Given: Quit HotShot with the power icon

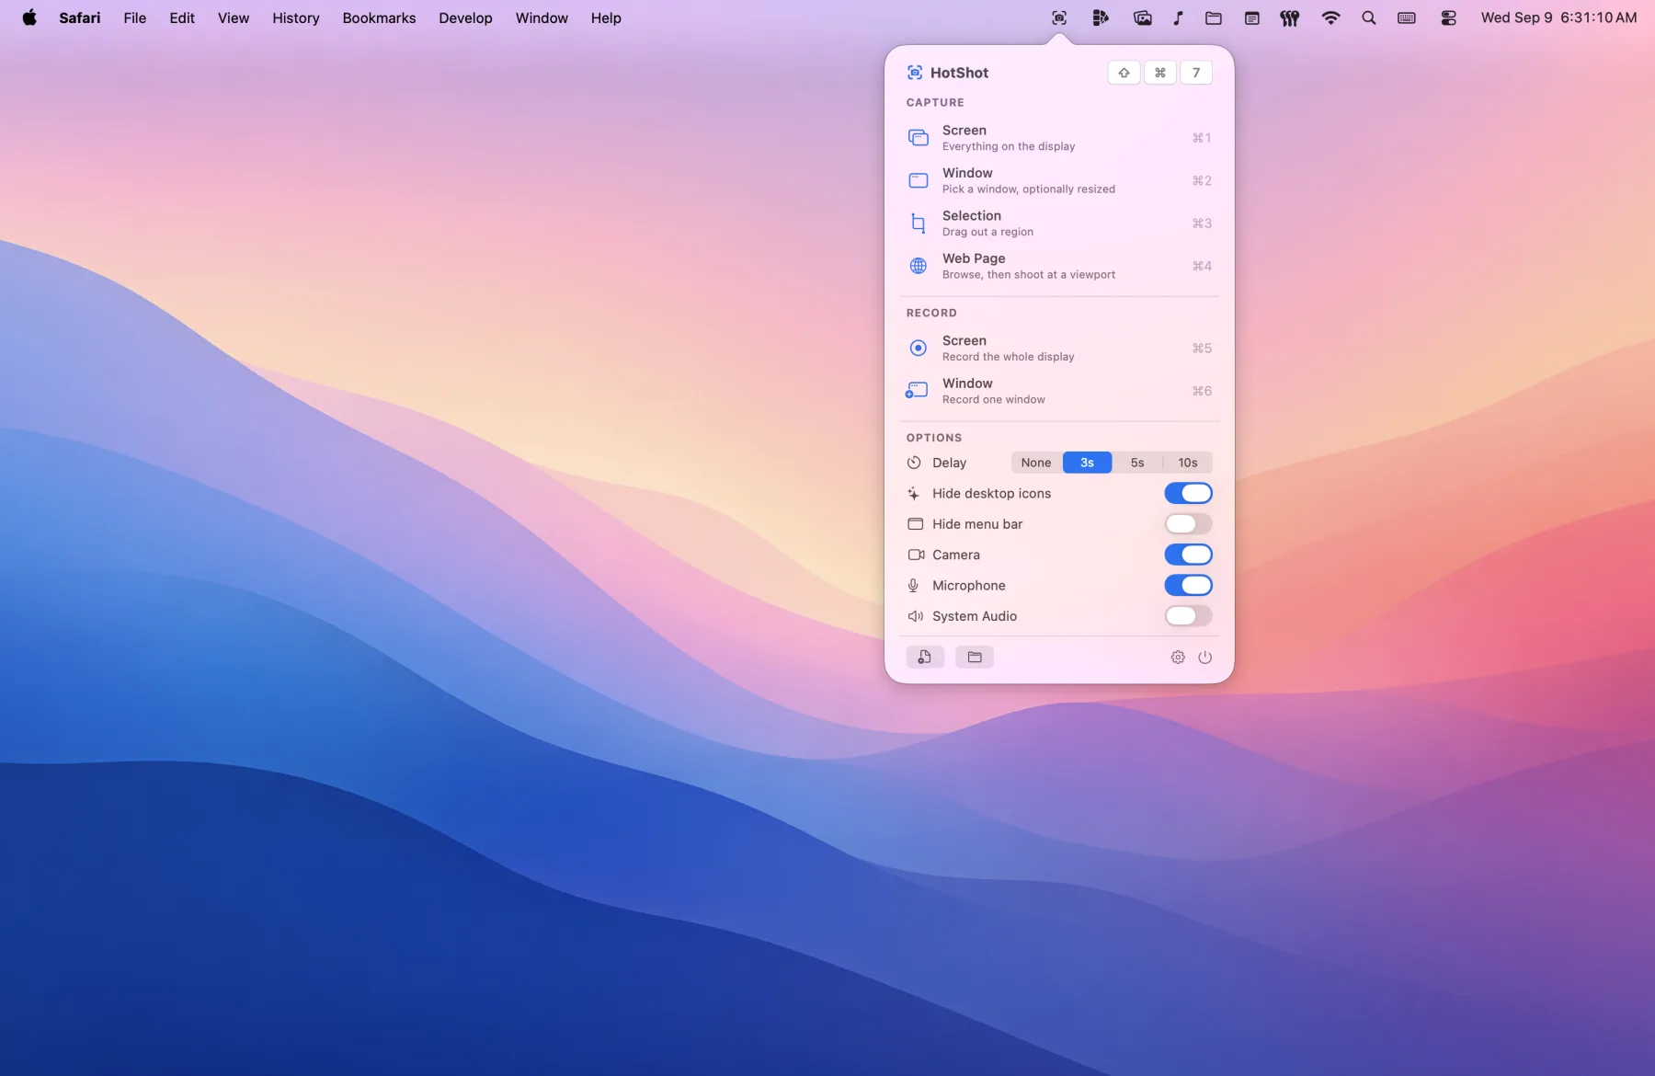Looking at the screenshot, I should pyautogui.click(x=1205, y=657).
